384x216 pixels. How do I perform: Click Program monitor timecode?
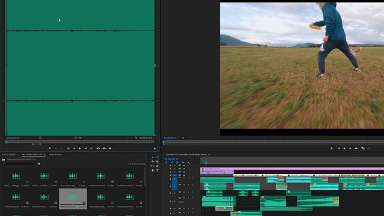coord(170,138)
